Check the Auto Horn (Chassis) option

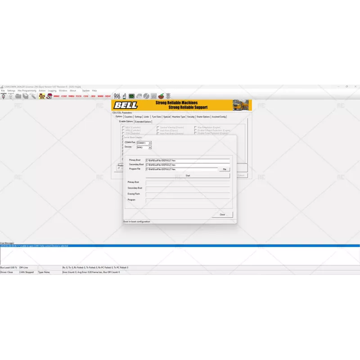point(158,130)
